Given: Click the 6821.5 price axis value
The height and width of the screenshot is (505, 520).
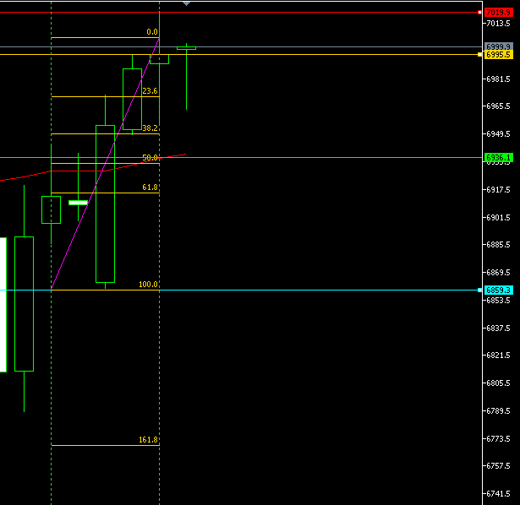Looking at the screenshot, I should pos(498,356).
